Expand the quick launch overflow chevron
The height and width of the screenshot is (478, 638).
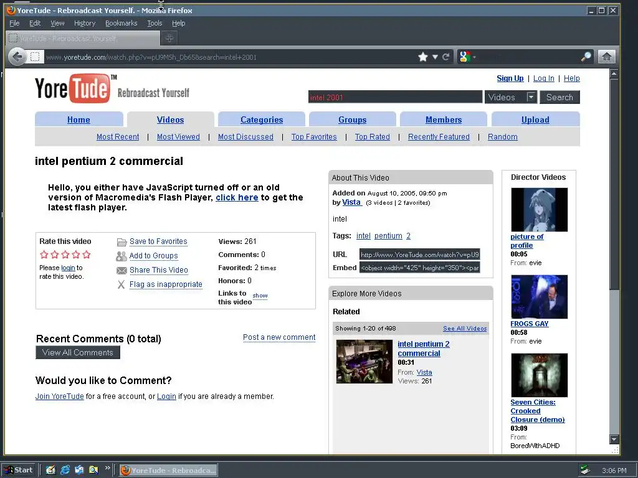pos(107,468)
